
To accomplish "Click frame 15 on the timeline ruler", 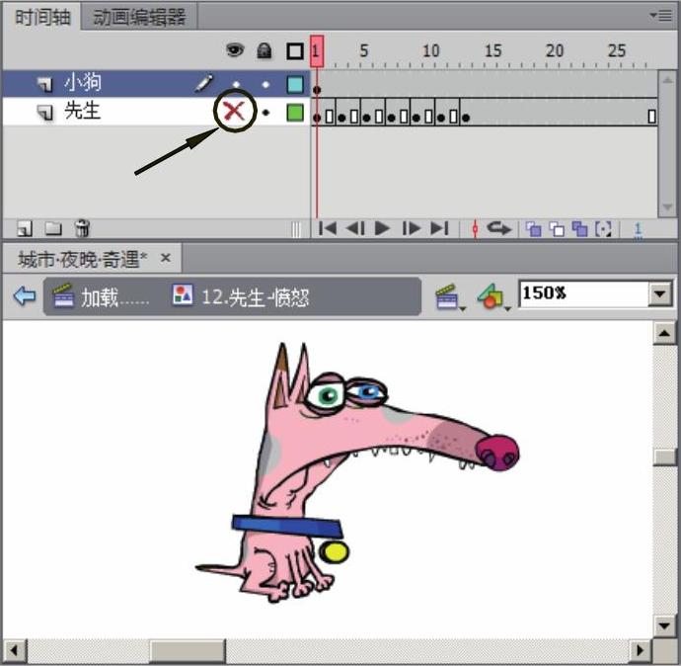I will tap(492, 51).
